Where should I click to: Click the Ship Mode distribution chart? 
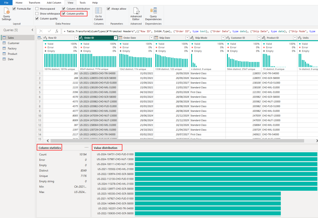click(x=207, y=60)
